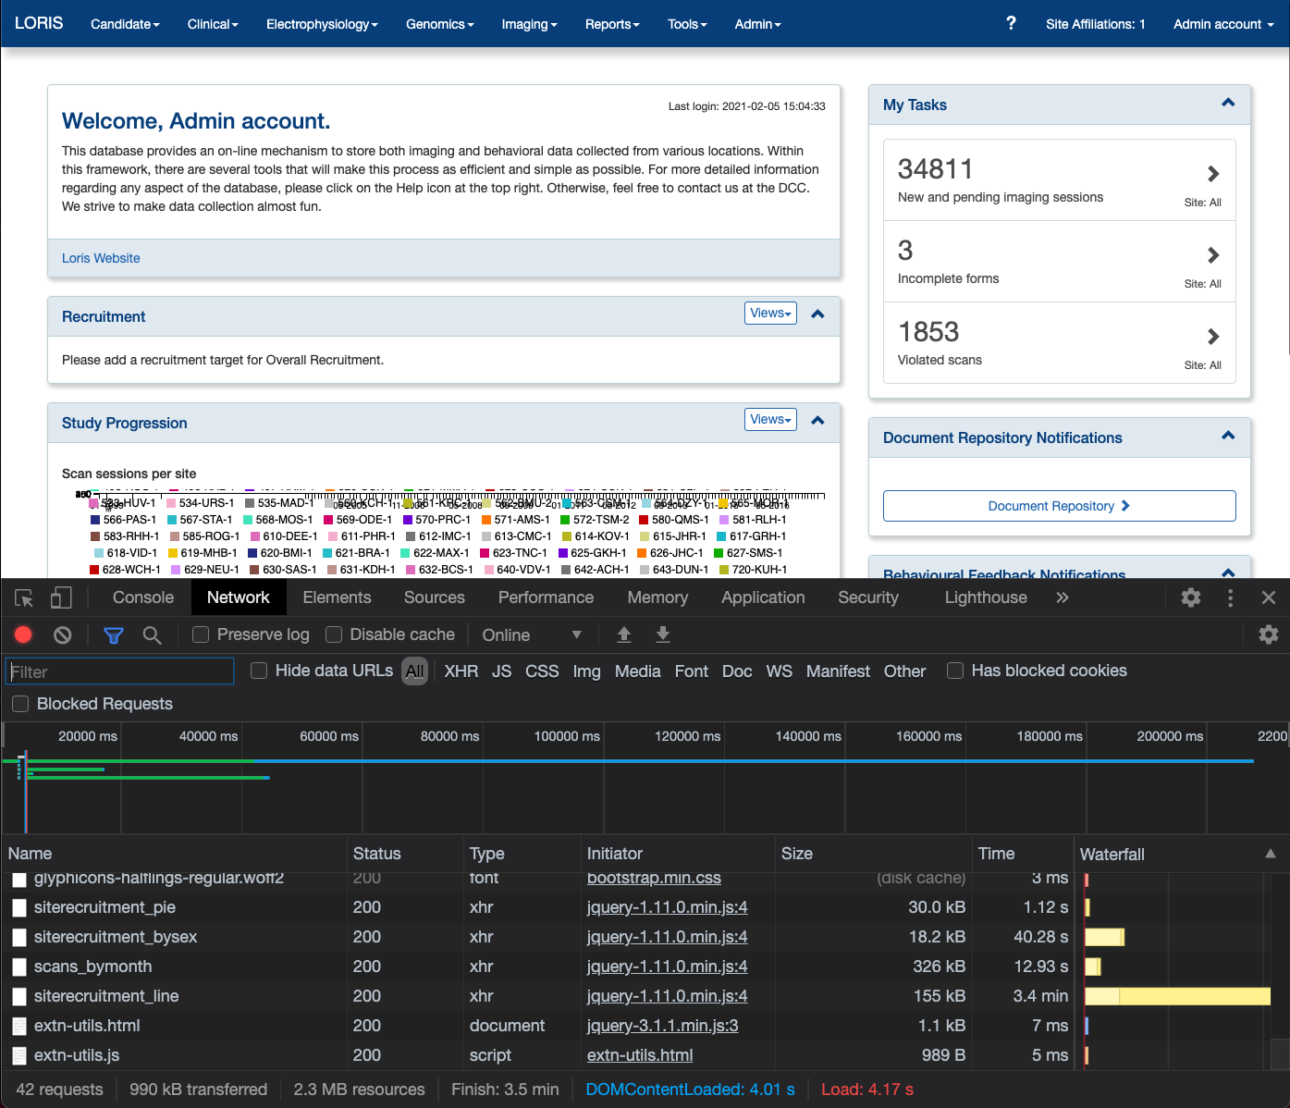Click the DevTools inspect element icon
1290x1108 pixels.
coord(25,598)
